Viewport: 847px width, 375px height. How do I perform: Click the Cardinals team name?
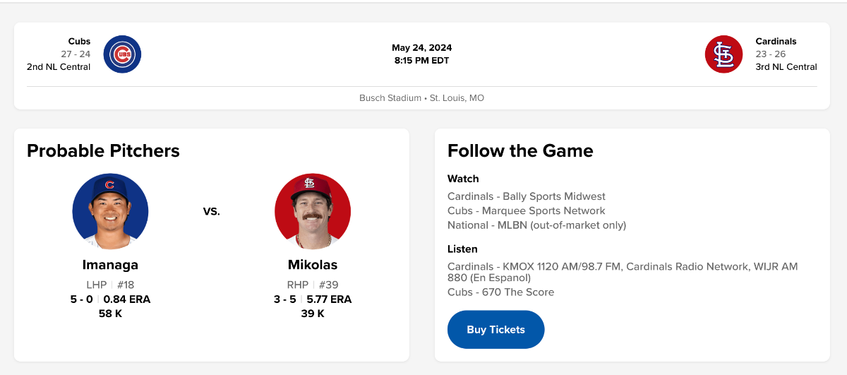776,42
